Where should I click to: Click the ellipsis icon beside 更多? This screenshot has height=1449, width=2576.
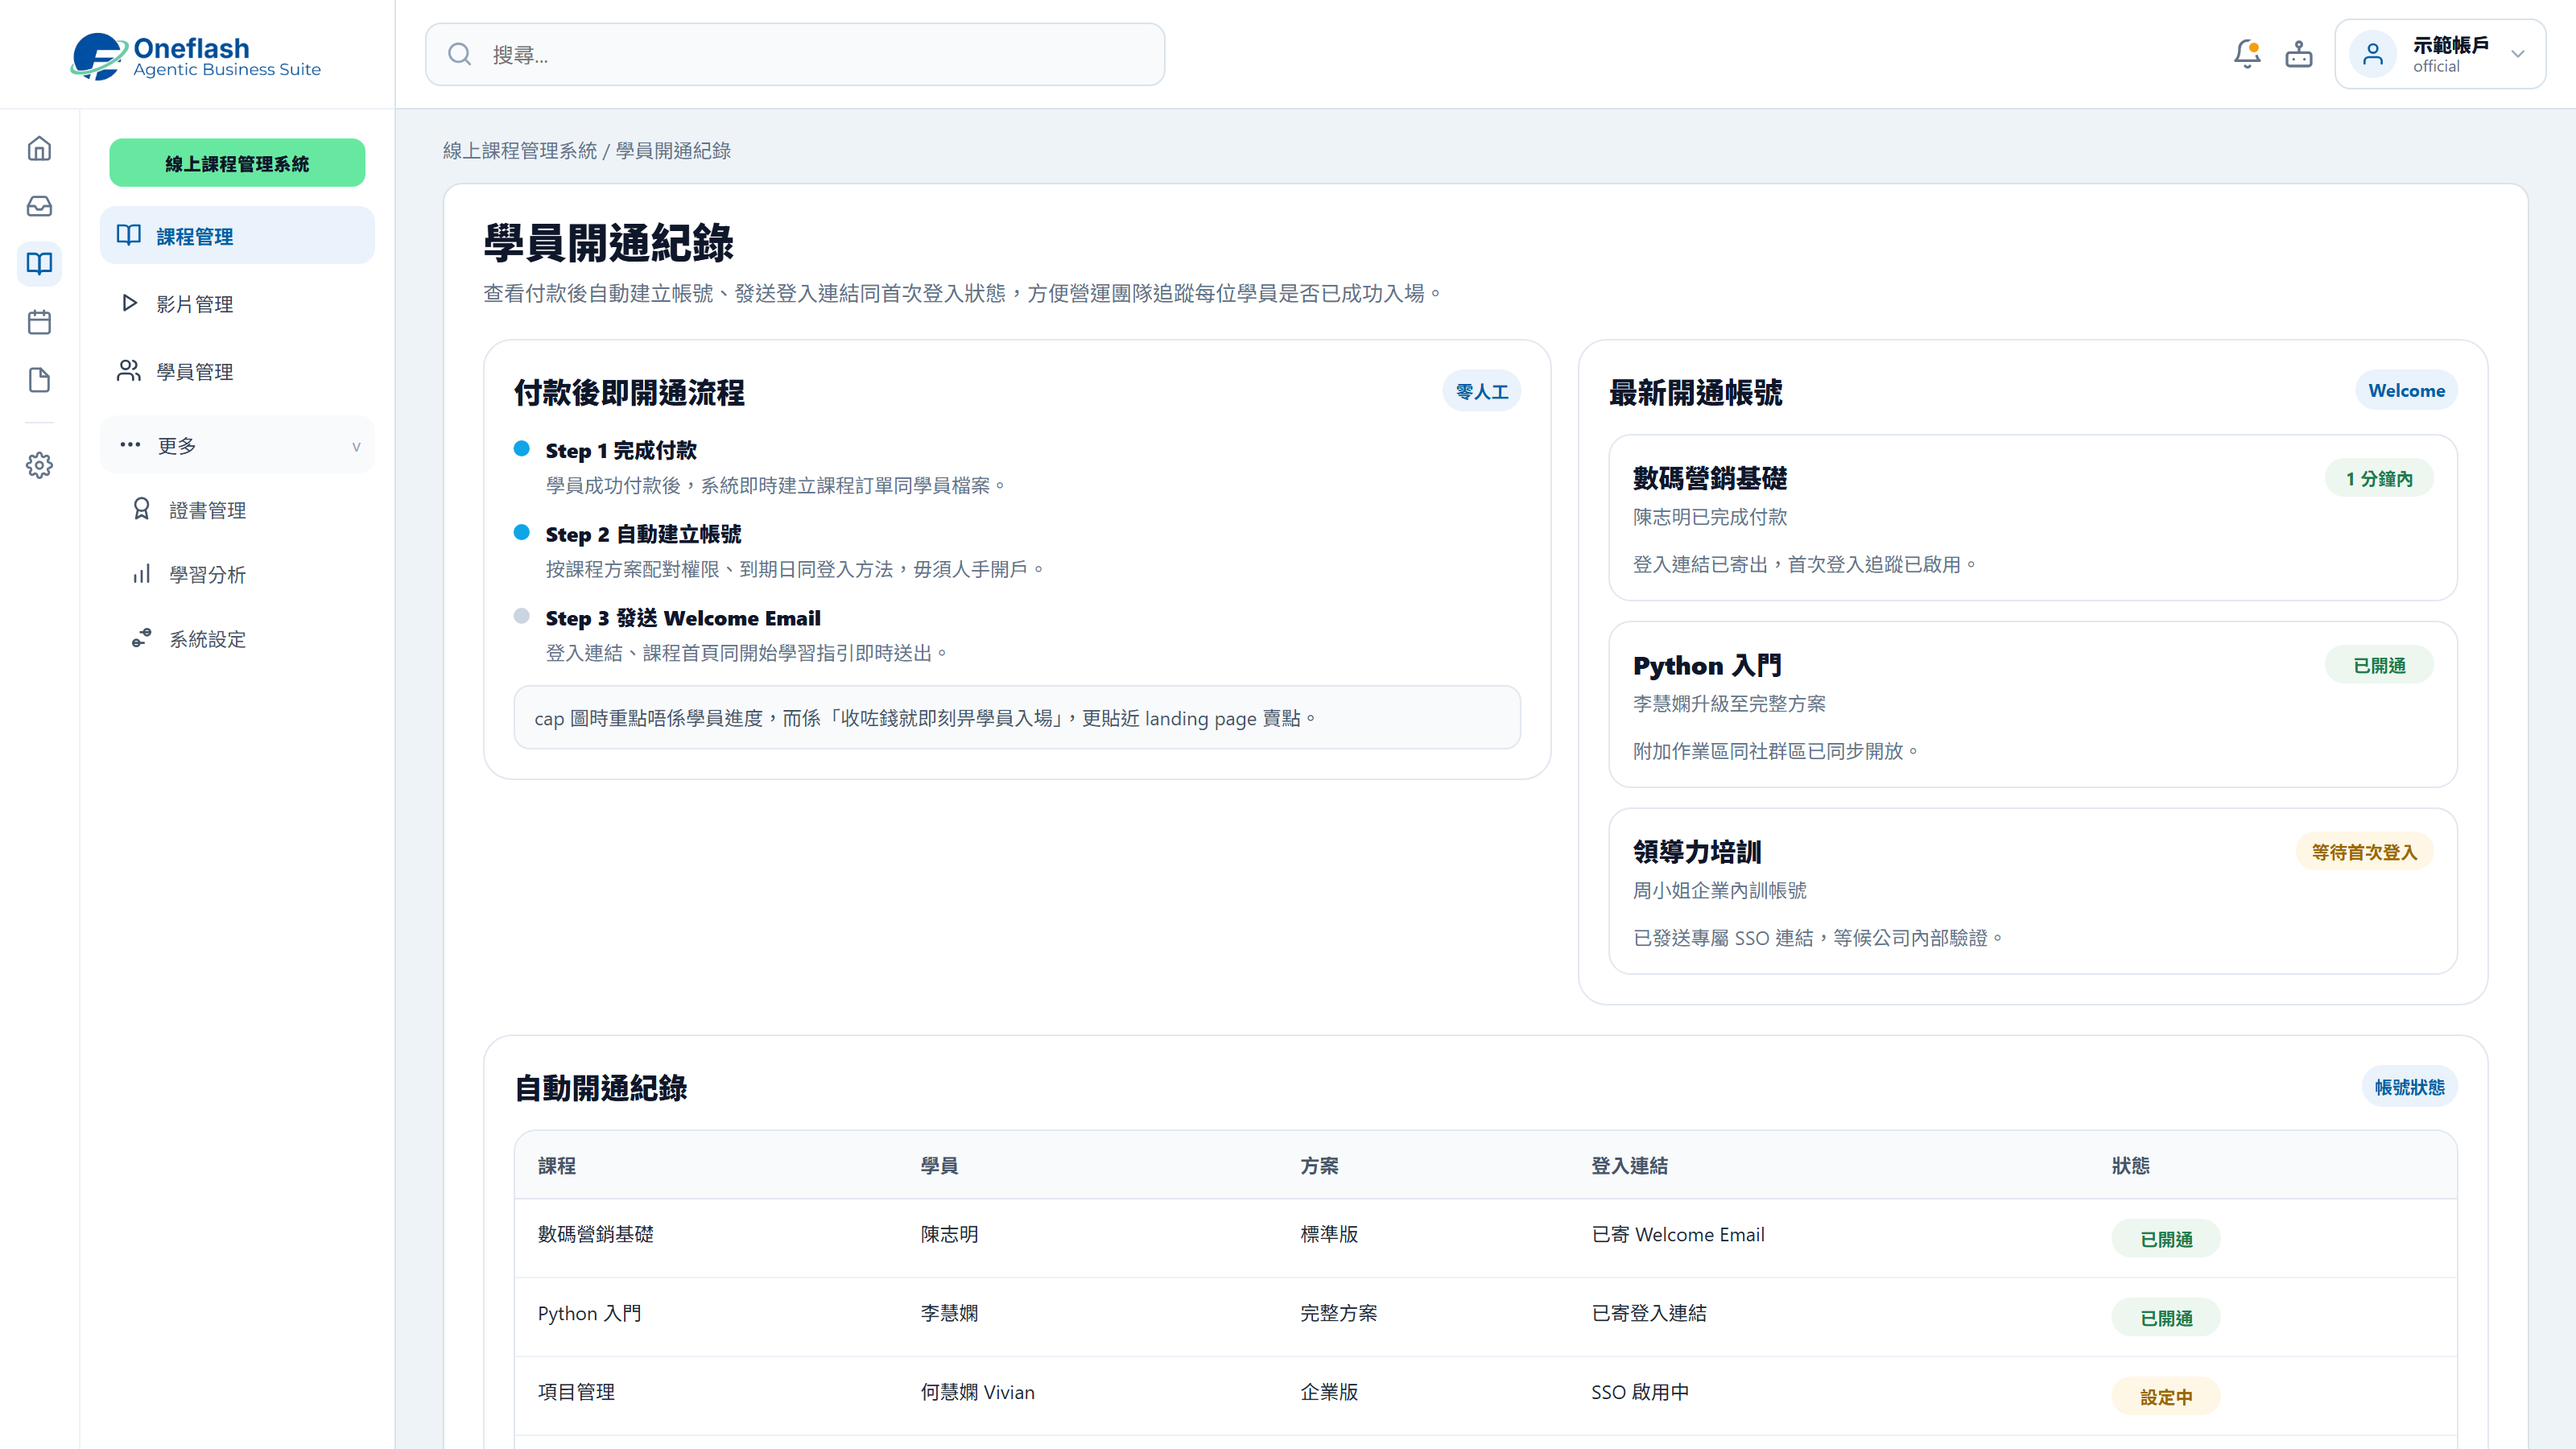coord(130,445)
